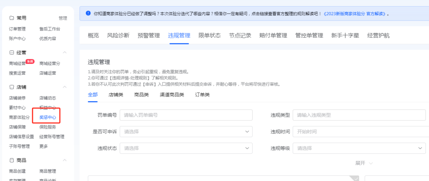Open 子账号管理 in the sidebar
The image size is (429, 181).
[19, 146]
